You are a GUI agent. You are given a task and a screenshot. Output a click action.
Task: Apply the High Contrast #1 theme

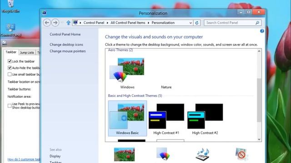click(166, 119)
